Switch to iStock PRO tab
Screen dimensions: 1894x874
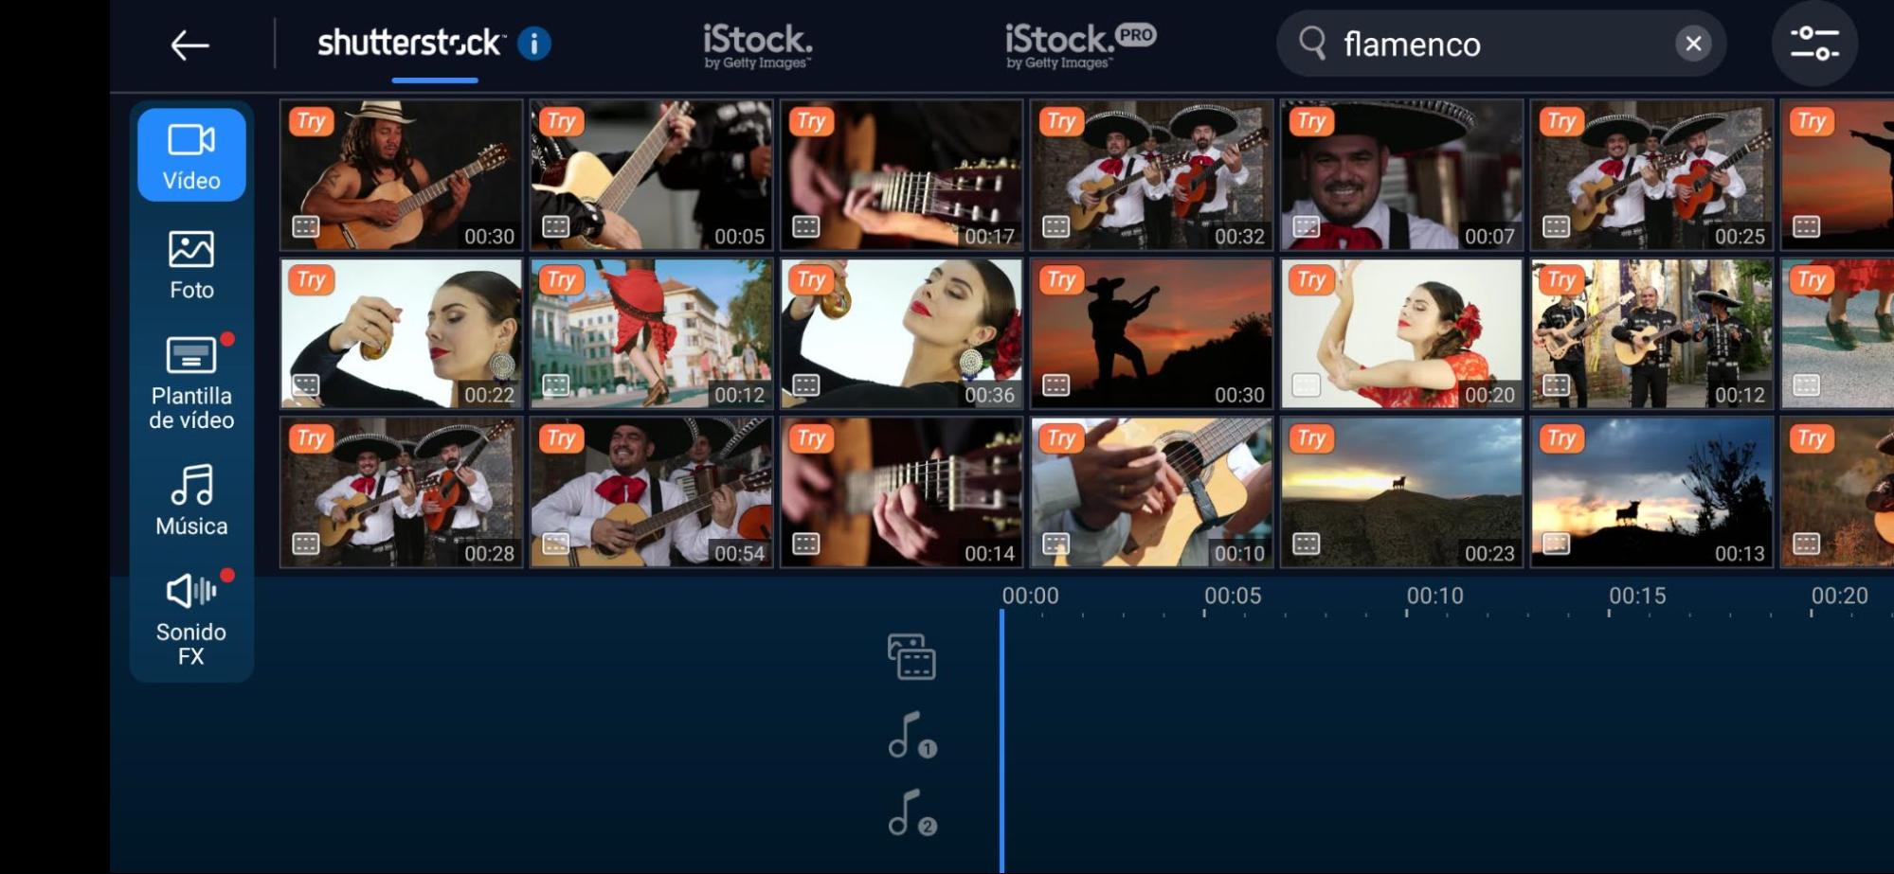pos(1081,45)
